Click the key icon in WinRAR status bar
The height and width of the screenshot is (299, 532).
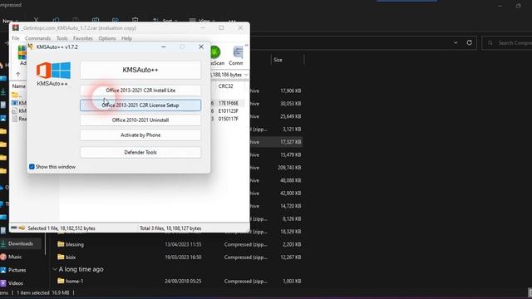[x=22, y=228]
